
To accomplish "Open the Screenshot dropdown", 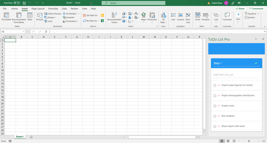I will click(x=77, y=21).
